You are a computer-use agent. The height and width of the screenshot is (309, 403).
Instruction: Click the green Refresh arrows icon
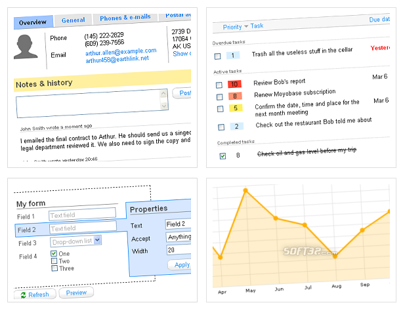pos(23,295)
